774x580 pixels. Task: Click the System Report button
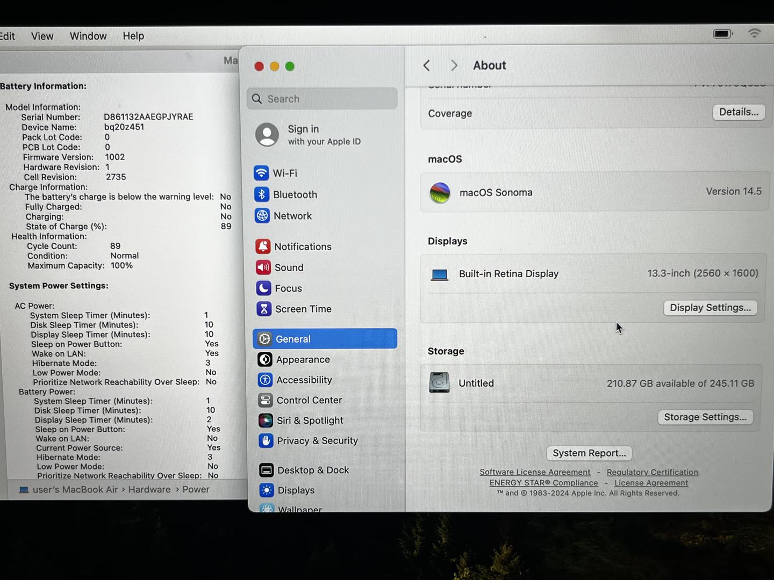(x=589, y=453)
